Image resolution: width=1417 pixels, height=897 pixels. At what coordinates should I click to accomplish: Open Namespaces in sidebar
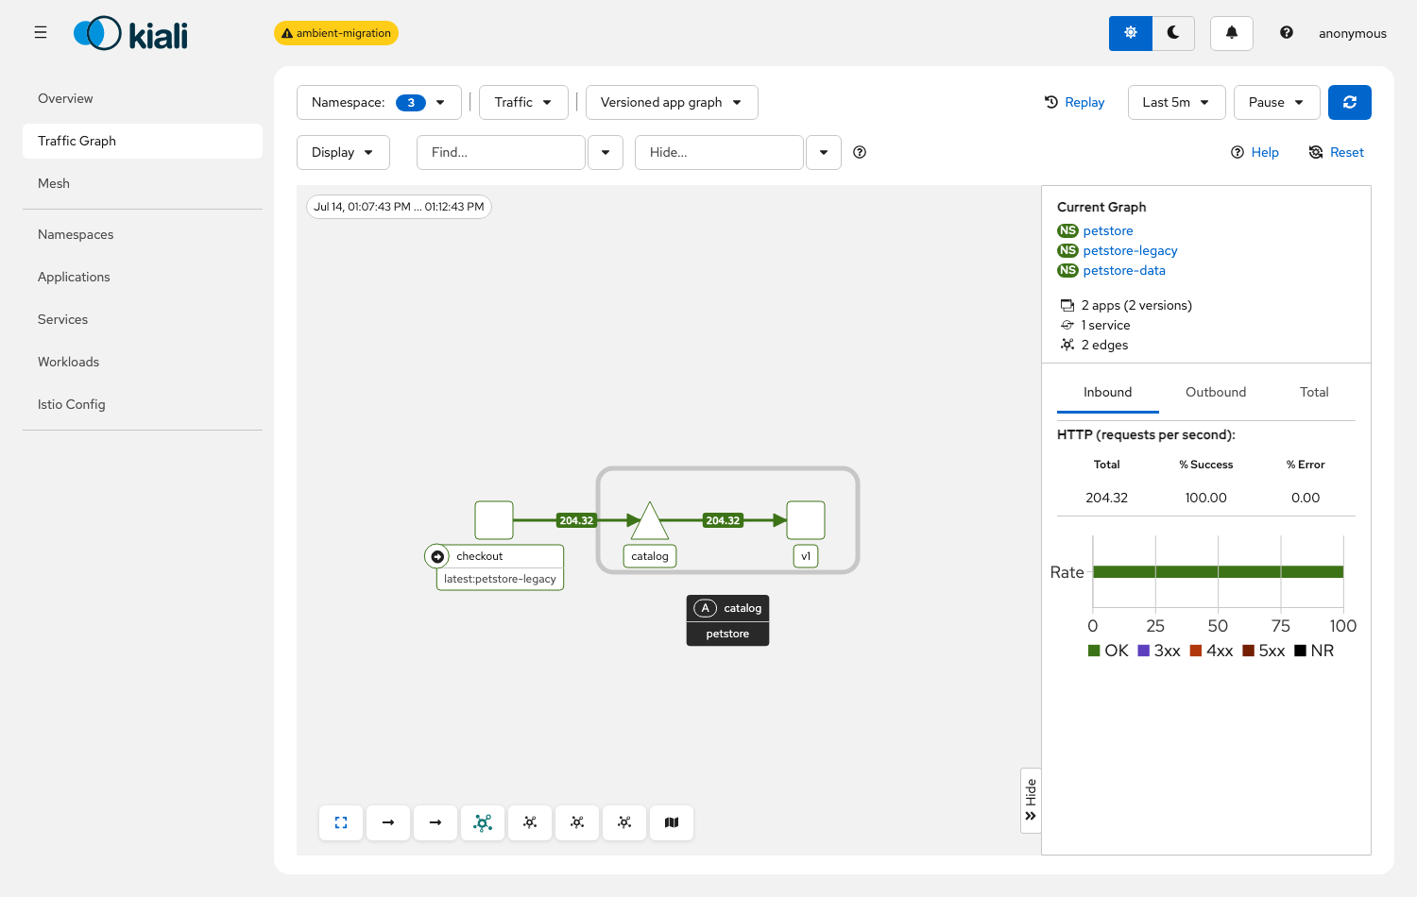pos(143,234)
